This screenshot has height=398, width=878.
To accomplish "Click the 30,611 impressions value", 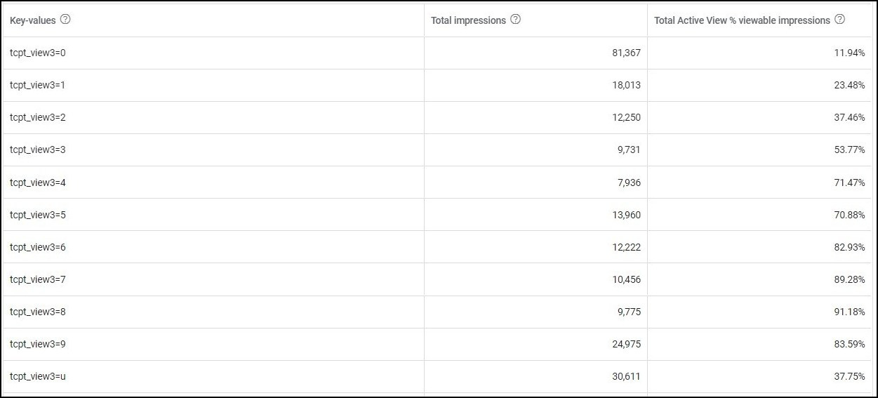I will [x=626, y=376].
